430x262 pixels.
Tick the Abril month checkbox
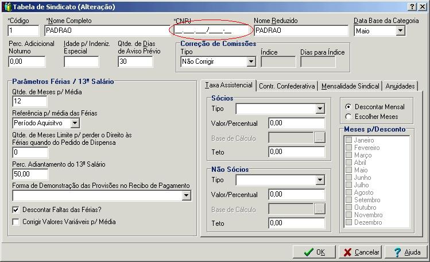[348, 163]
